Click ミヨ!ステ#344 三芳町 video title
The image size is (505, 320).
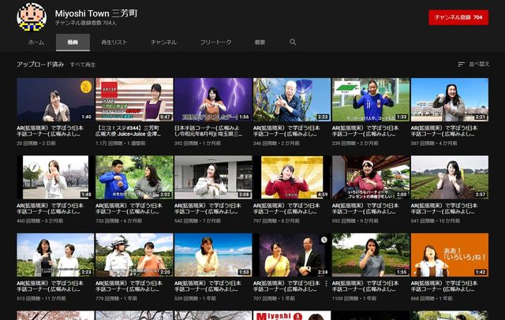(128, 131)
